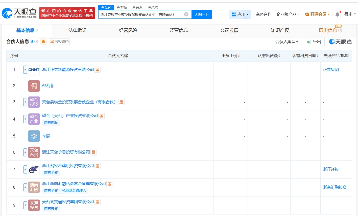Viewport: 358px width, 216px height.
Task: Click the help question mark beside 合伙人信息
Action: pos(36,42)
